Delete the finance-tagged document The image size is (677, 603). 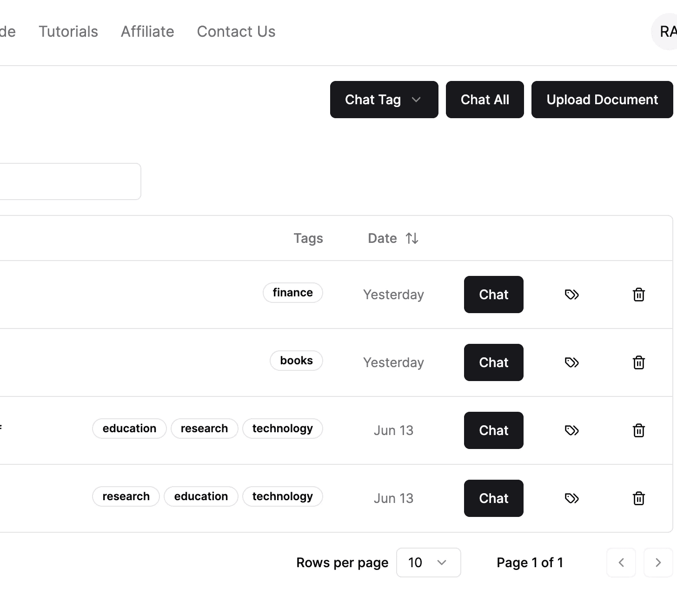pos(639,295)
